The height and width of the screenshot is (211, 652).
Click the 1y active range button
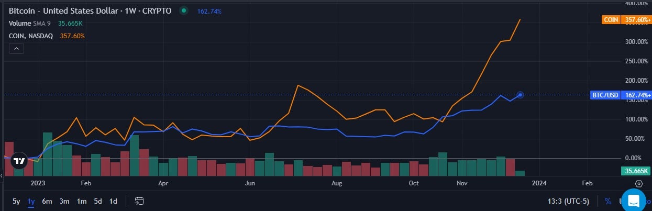[x=31, y=201]
